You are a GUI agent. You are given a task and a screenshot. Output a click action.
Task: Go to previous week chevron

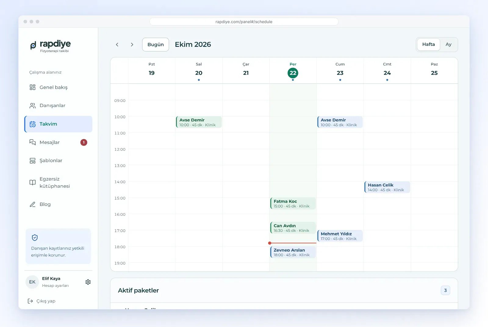[x=117, y=44]
